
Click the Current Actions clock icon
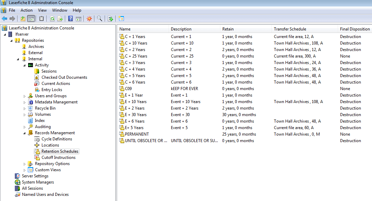pos(37,84)
